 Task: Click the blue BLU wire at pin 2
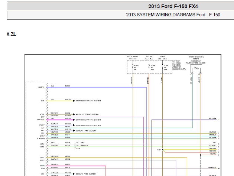click(96, 87)
